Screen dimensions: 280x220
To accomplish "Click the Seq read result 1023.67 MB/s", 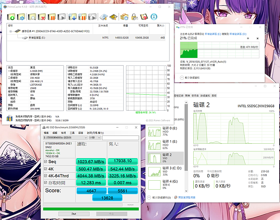I will click(91, 162).
